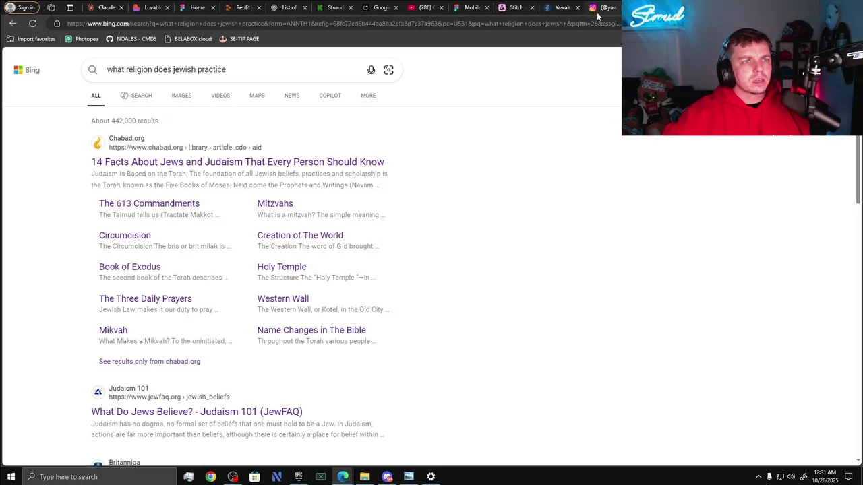
Task: Select the IMAGES search filter
Action: [181, 96]
